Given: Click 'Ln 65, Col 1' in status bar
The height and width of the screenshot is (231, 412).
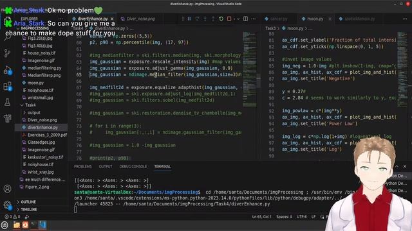Looking at the screenshot, I should pyautogui.click(x=261, y=217).
